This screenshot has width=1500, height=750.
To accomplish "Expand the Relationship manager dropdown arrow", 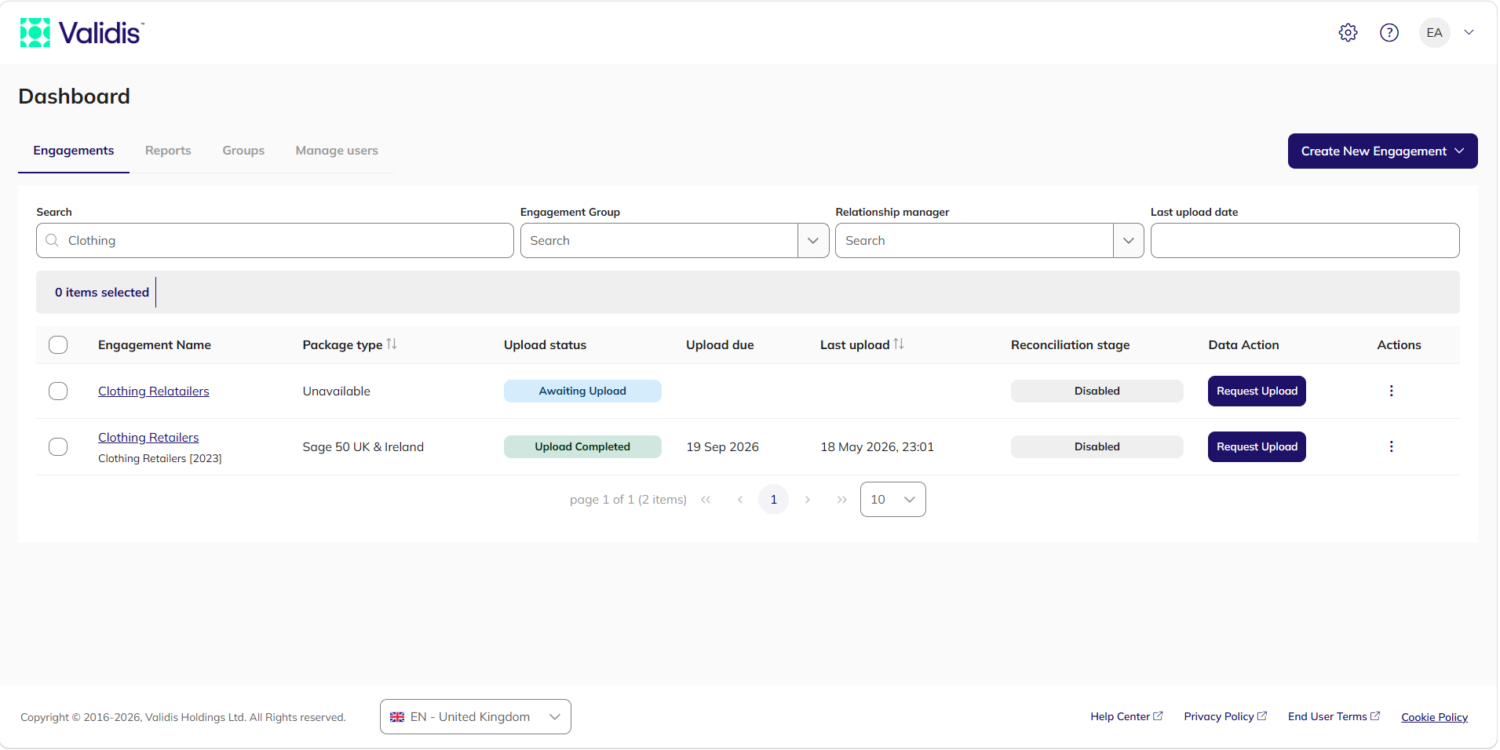I will pyautogui.click(x=1128, y=241).
